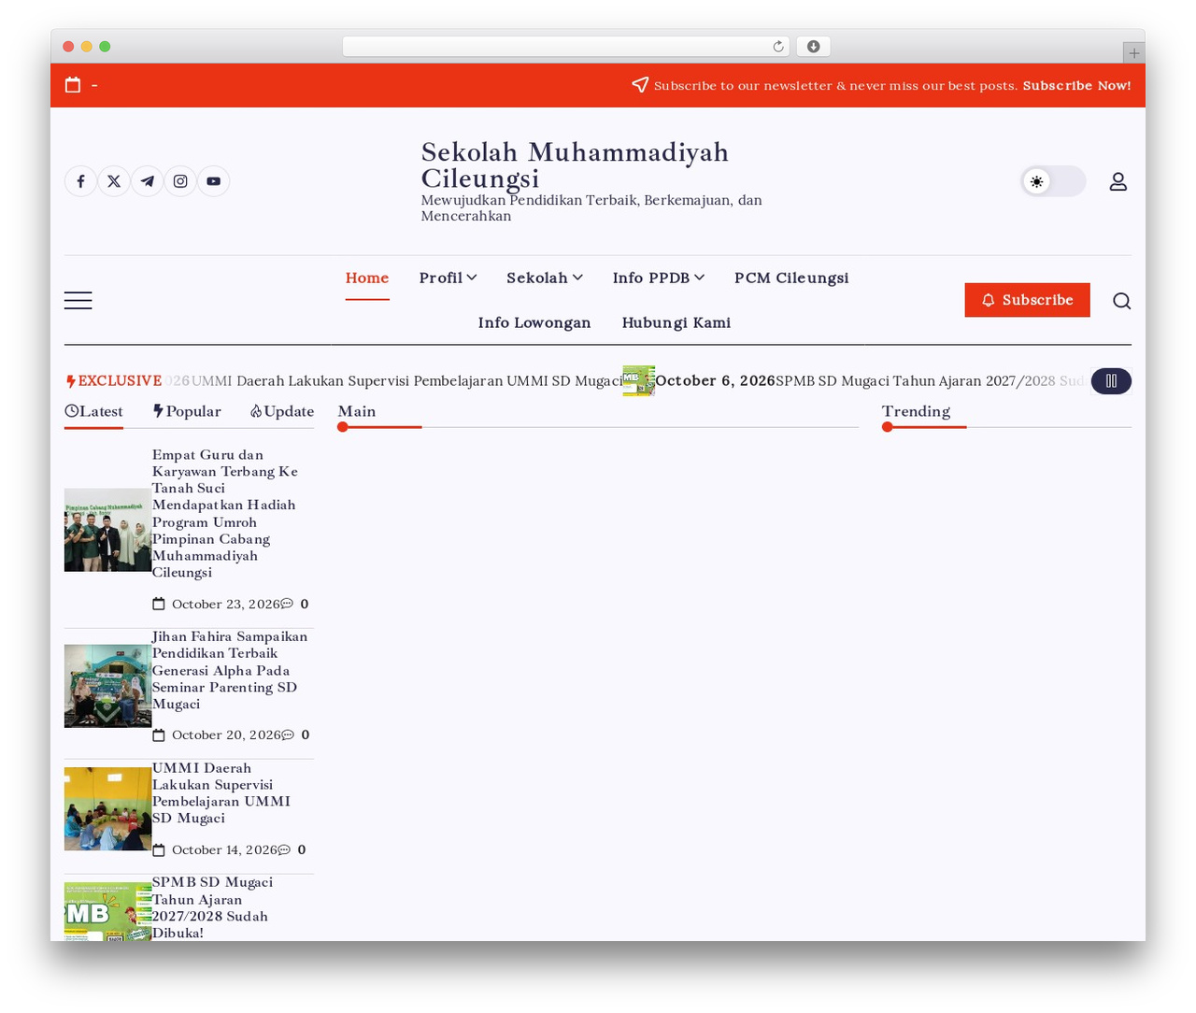Screen dimensions: 1196x1013
Task: Click the October 23, 2026 post date
Action: click(x=226, y=604)
